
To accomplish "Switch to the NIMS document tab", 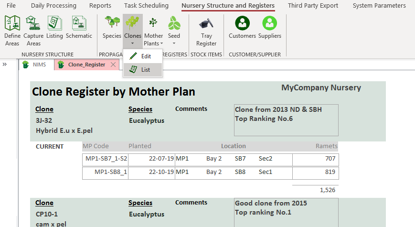I will [x=35, y=65].
